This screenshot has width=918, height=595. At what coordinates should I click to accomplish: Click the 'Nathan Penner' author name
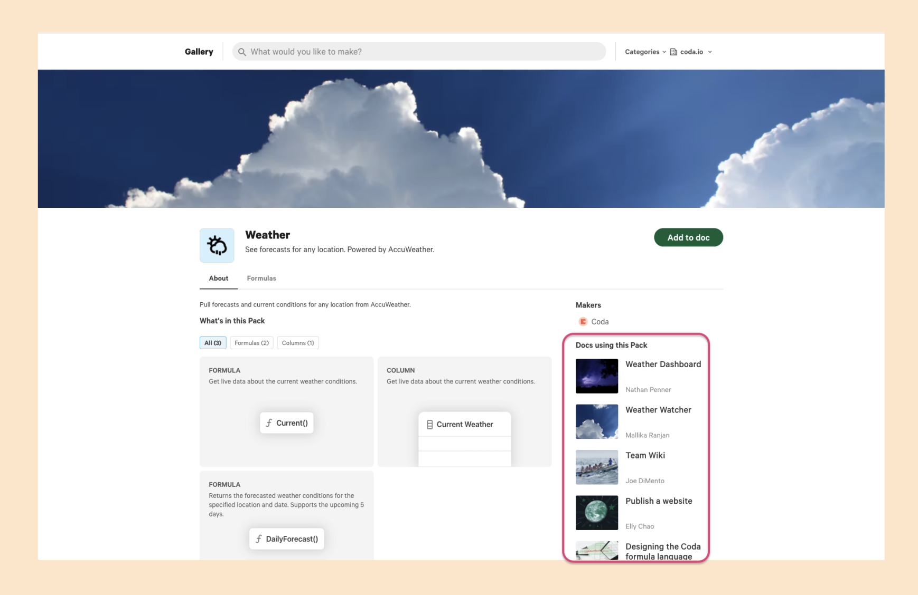tap(648, 390)
